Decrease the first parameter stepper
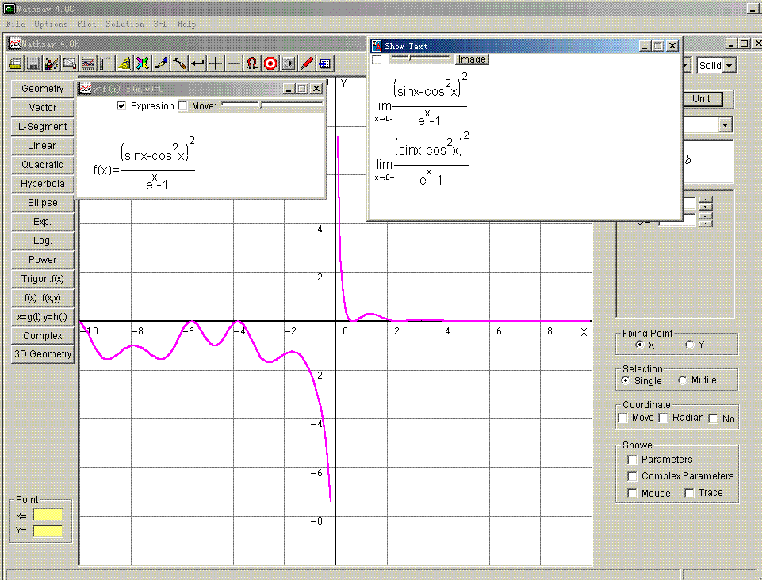The height and width of the screenshot is (580, 762). (706, 207)
